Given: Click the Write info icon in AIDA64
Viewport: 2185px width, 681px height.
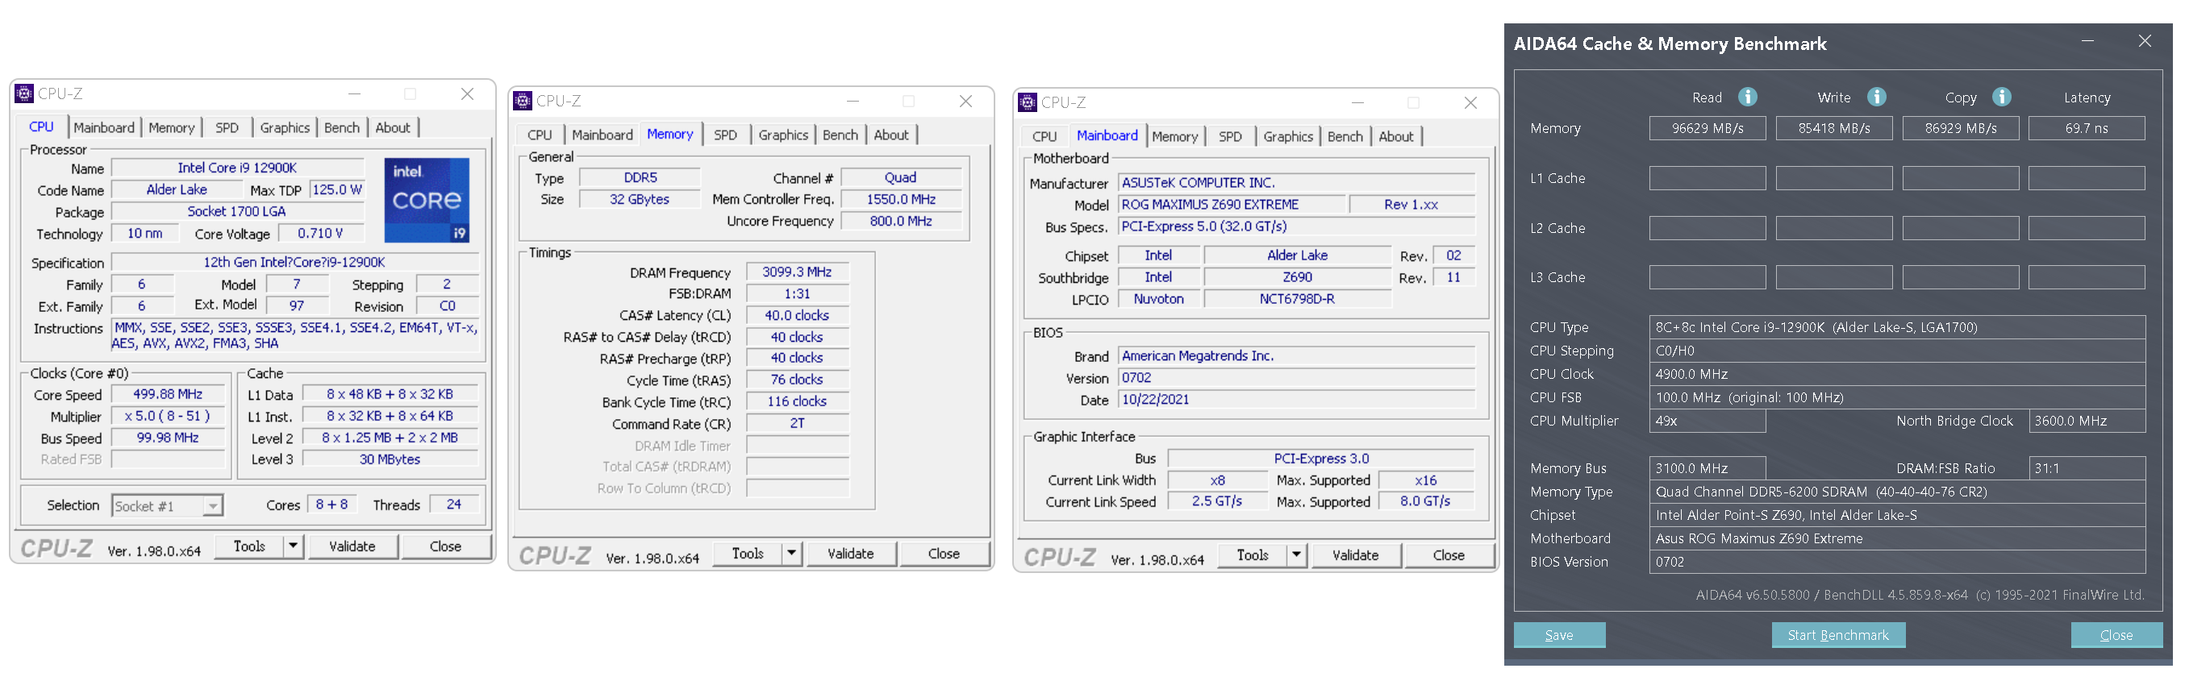Looking at the screenshot, I should pyautogui.click(x=1876, y=97).
